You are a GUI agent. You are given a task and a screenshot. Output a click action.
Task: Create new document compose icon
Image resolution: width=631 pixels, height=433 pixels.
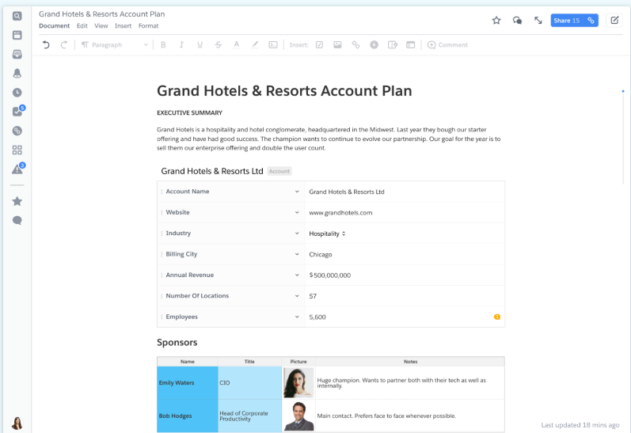pyautogui.click(x=614, y=20)
